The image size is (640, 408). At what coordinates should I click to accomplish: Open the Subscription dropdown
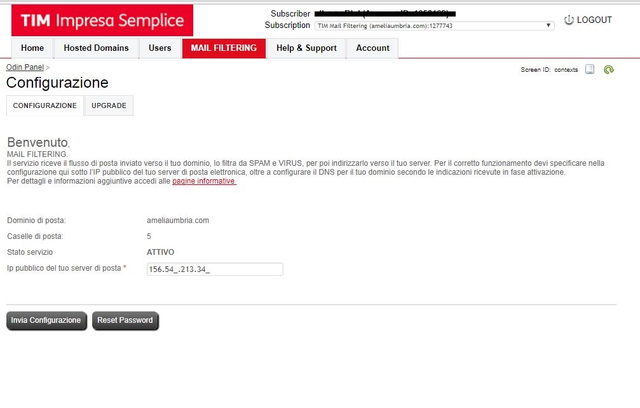pos(434,26)
